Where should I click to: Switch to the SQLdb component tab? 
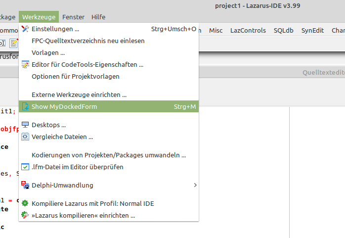coord(283,30)
